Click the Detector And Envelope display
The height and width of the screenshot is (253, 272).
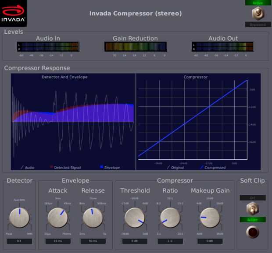(x=73, y=122)
